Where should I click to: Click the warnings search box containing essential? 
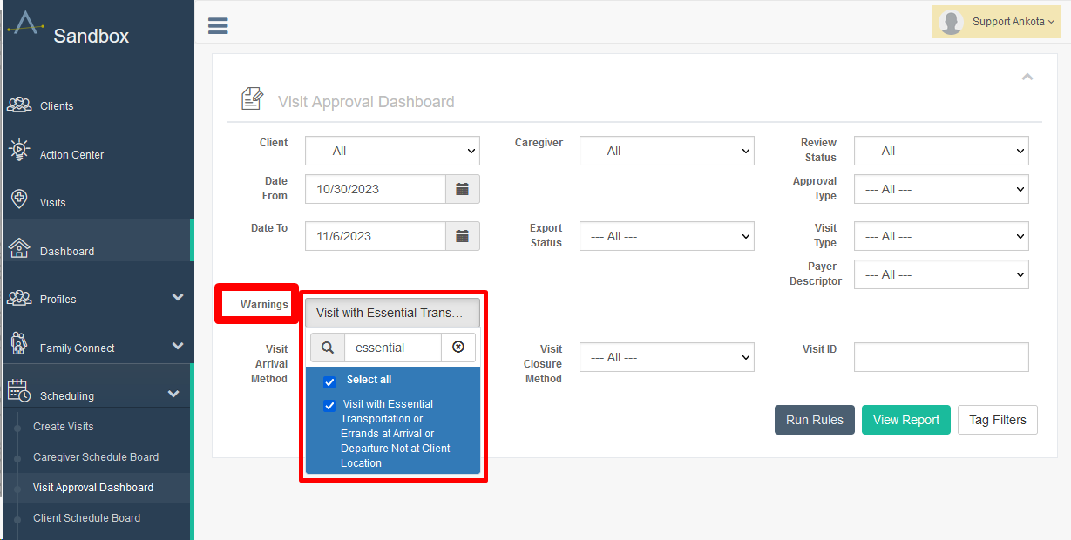point(393,348)
